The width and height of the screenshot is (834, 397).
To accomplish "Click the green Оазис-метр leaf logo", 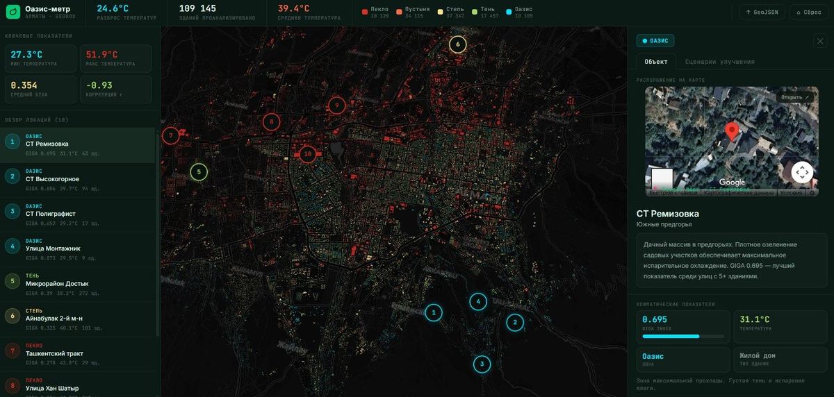I will (13, 12).
